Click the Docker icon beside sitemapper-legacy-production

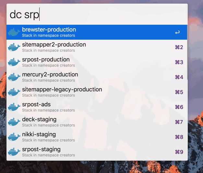pyautogui.click(x=14, y=92)
